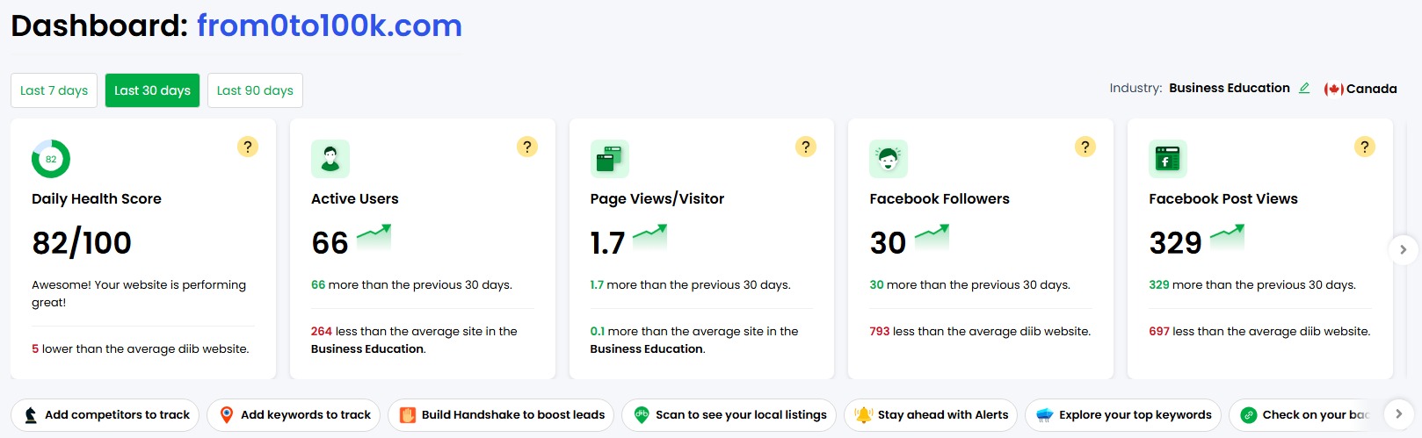Open help for Facebook Followers card
Viewport: 1422px width, 438px height.
coord(1085,147)
